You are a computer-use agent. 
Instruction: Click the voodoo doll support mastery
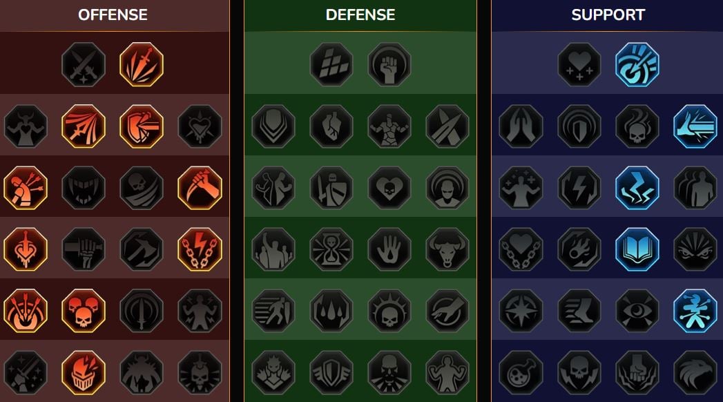coord(695,311)
